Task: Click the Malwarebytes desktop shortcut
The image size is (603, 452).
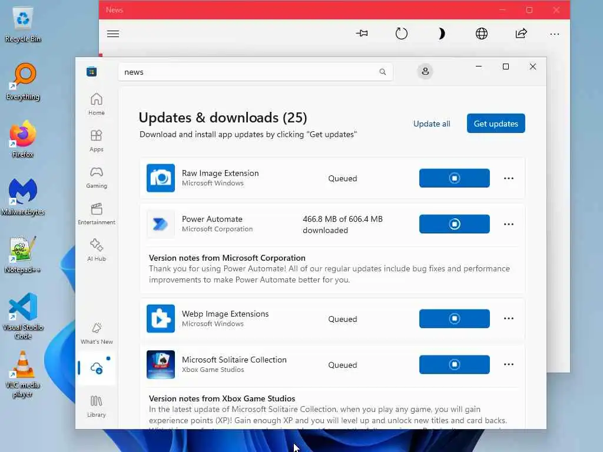Action: (23, 197)
